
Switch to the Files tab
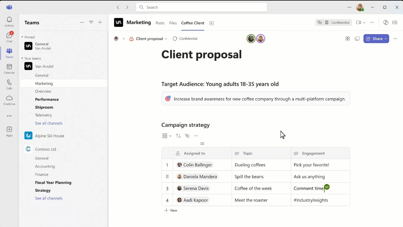(x=173, y=23)
